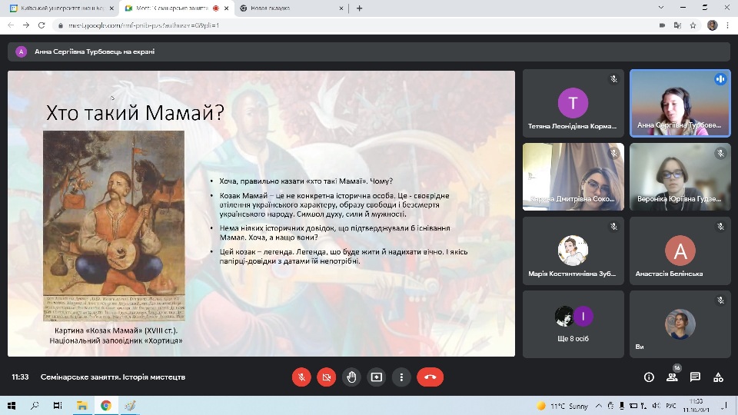
Task: Click meeting title 'Семінарське заняття. Історія мистецтв'
Action: coord(113,377)
